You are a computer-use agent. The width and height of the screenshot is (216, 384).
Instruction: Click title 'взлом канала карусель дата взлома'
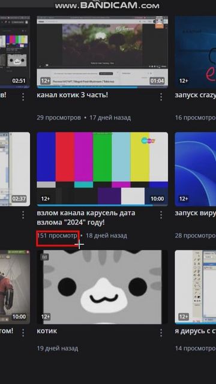(86, 218)
